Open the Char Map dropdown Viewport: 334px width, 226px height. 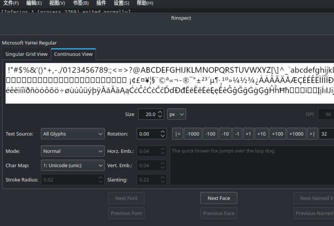click(73, 166)
